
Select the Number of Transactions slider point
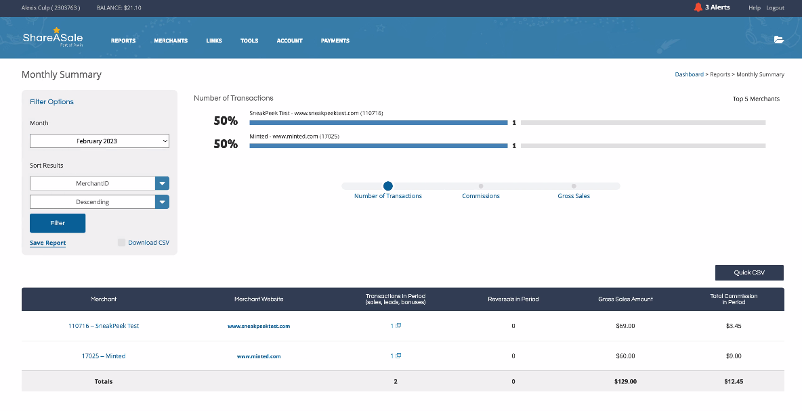click(387, 187)
